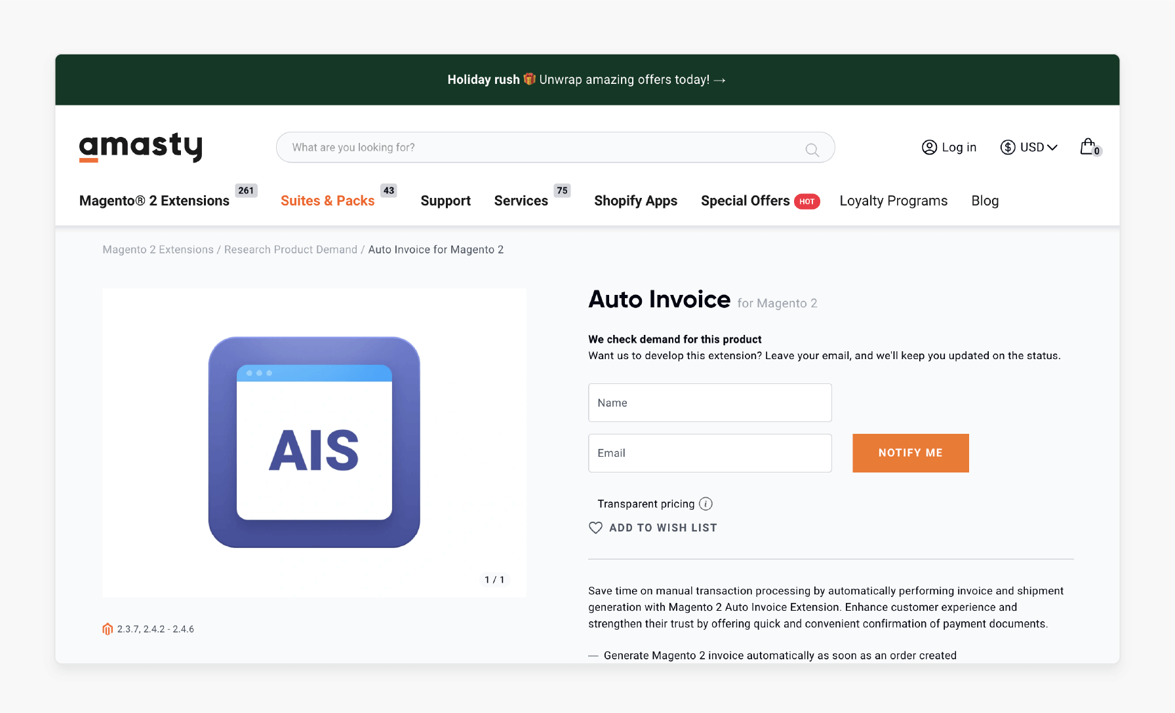Click Log in link
Screen dimensions: 1175x713
click(959, 147)
